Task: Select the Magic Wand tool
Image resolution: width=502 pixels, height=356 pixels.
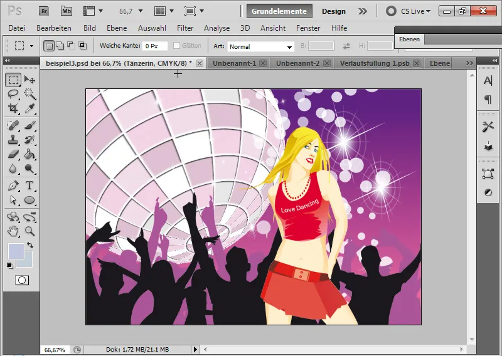Action: (29, 94)
